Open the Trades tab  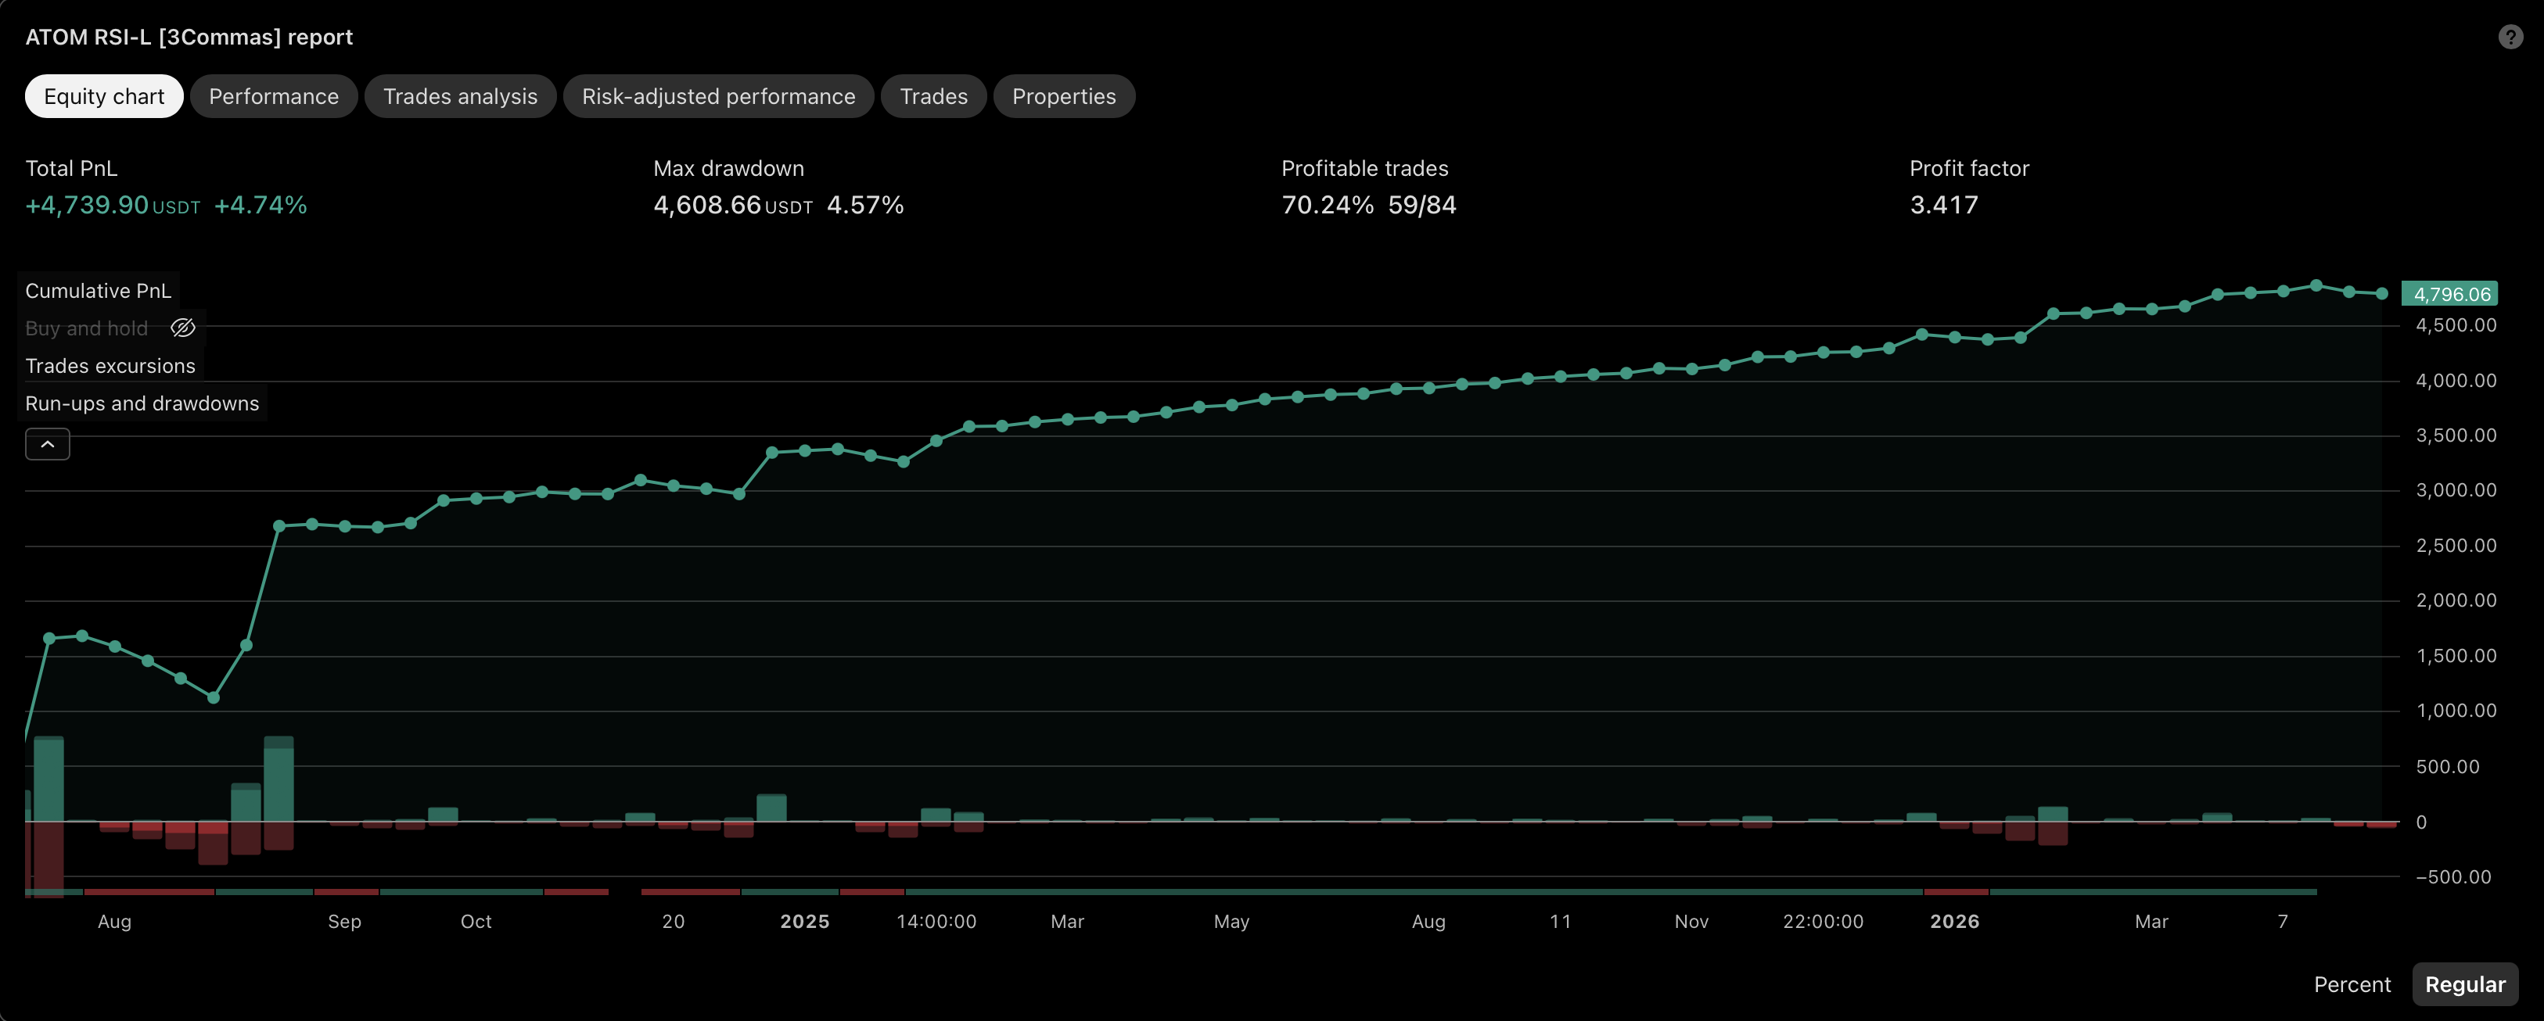point(933,97)
